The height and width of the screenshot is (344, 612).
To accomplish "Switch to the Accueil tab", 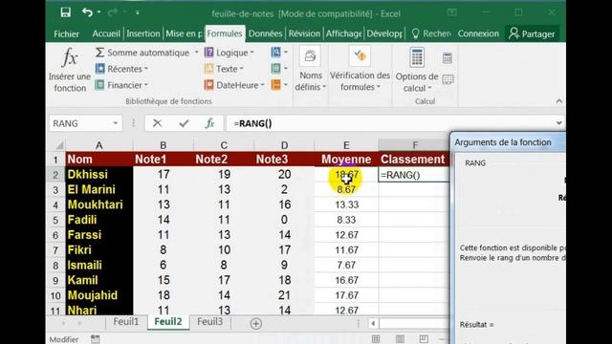I will tap(106, 34).
